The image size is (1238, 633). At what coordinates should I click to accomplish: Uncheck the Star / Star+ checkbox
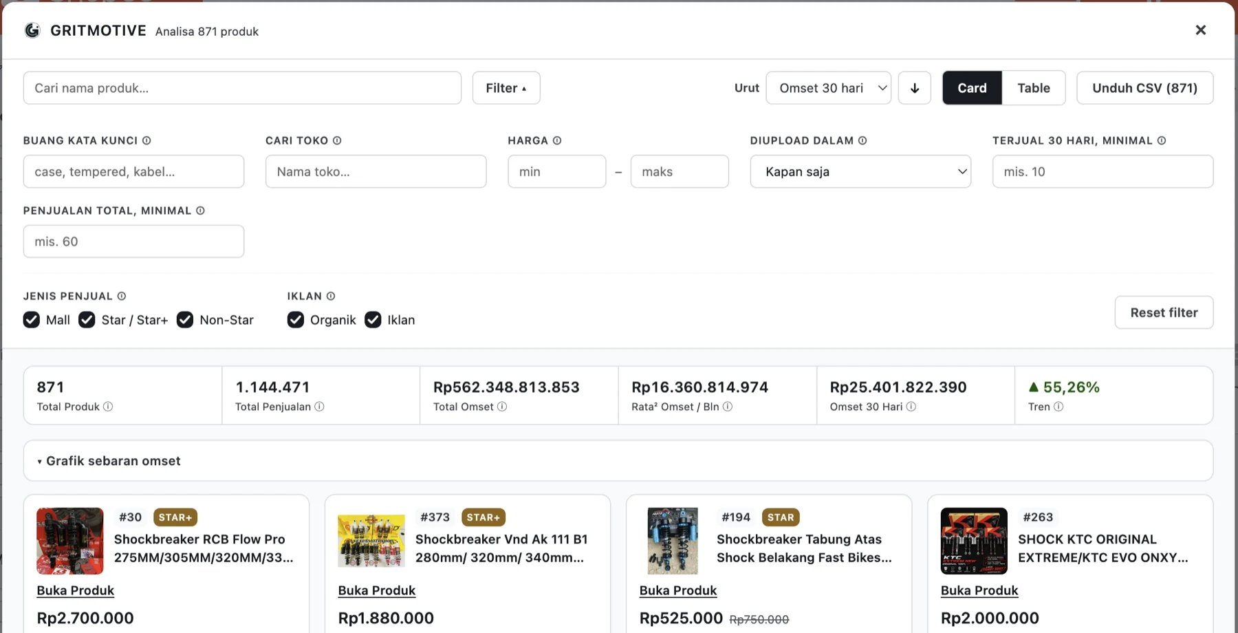click(87, 320)
